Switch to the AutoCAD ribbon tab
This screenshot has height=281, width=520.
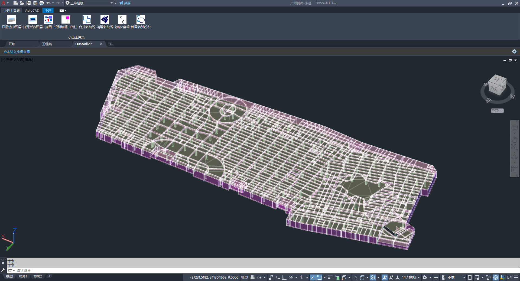(32, 11)
